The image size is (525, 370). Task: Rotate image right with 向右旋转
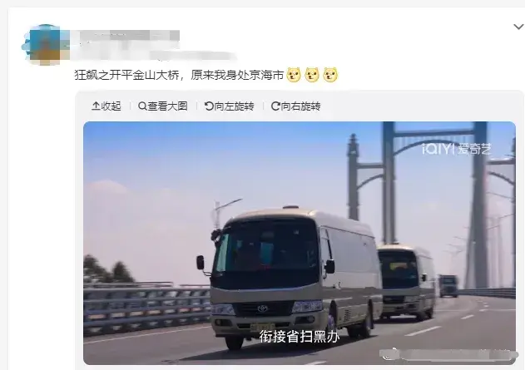[295, 106]
